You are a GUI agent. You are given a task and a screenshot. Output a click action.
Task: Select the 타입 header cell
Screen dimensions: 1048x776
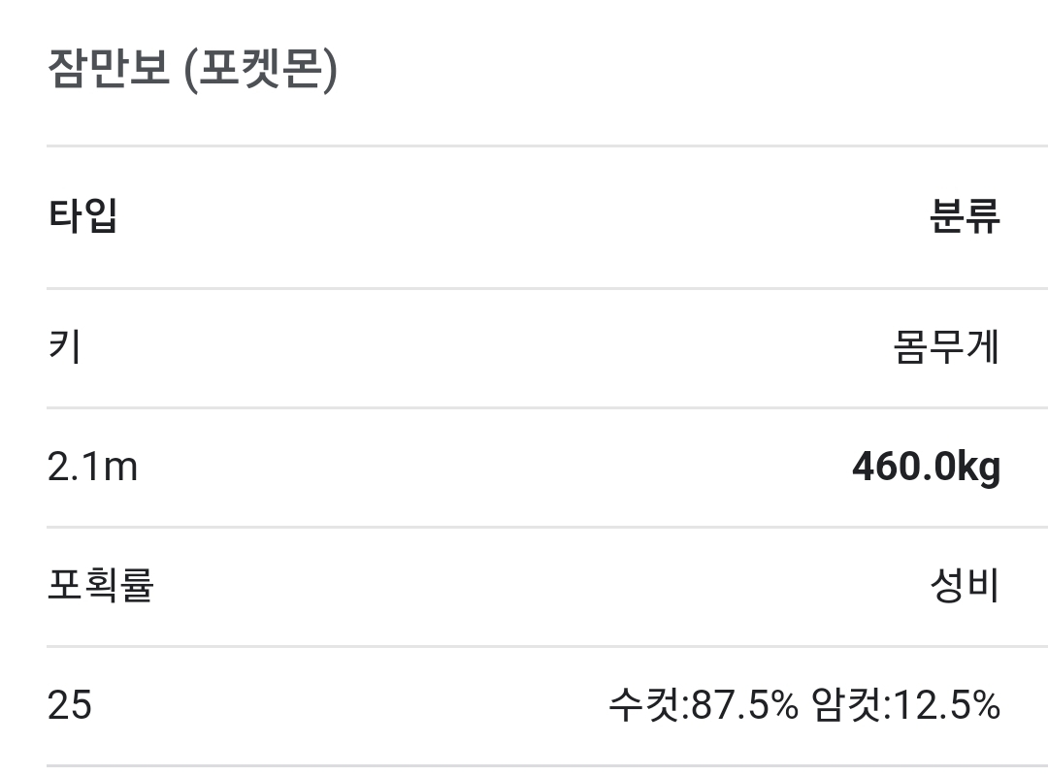click(82, 216)
